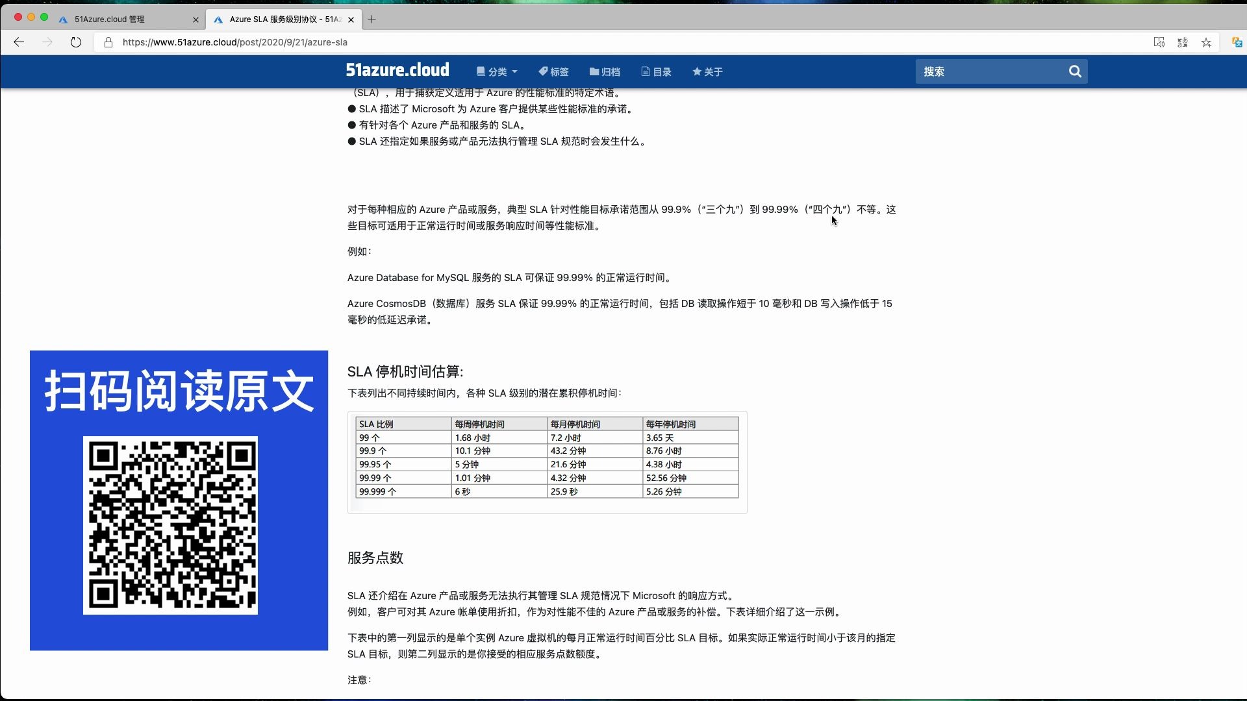Open the translator extension icon

(x=1237, y=42)
